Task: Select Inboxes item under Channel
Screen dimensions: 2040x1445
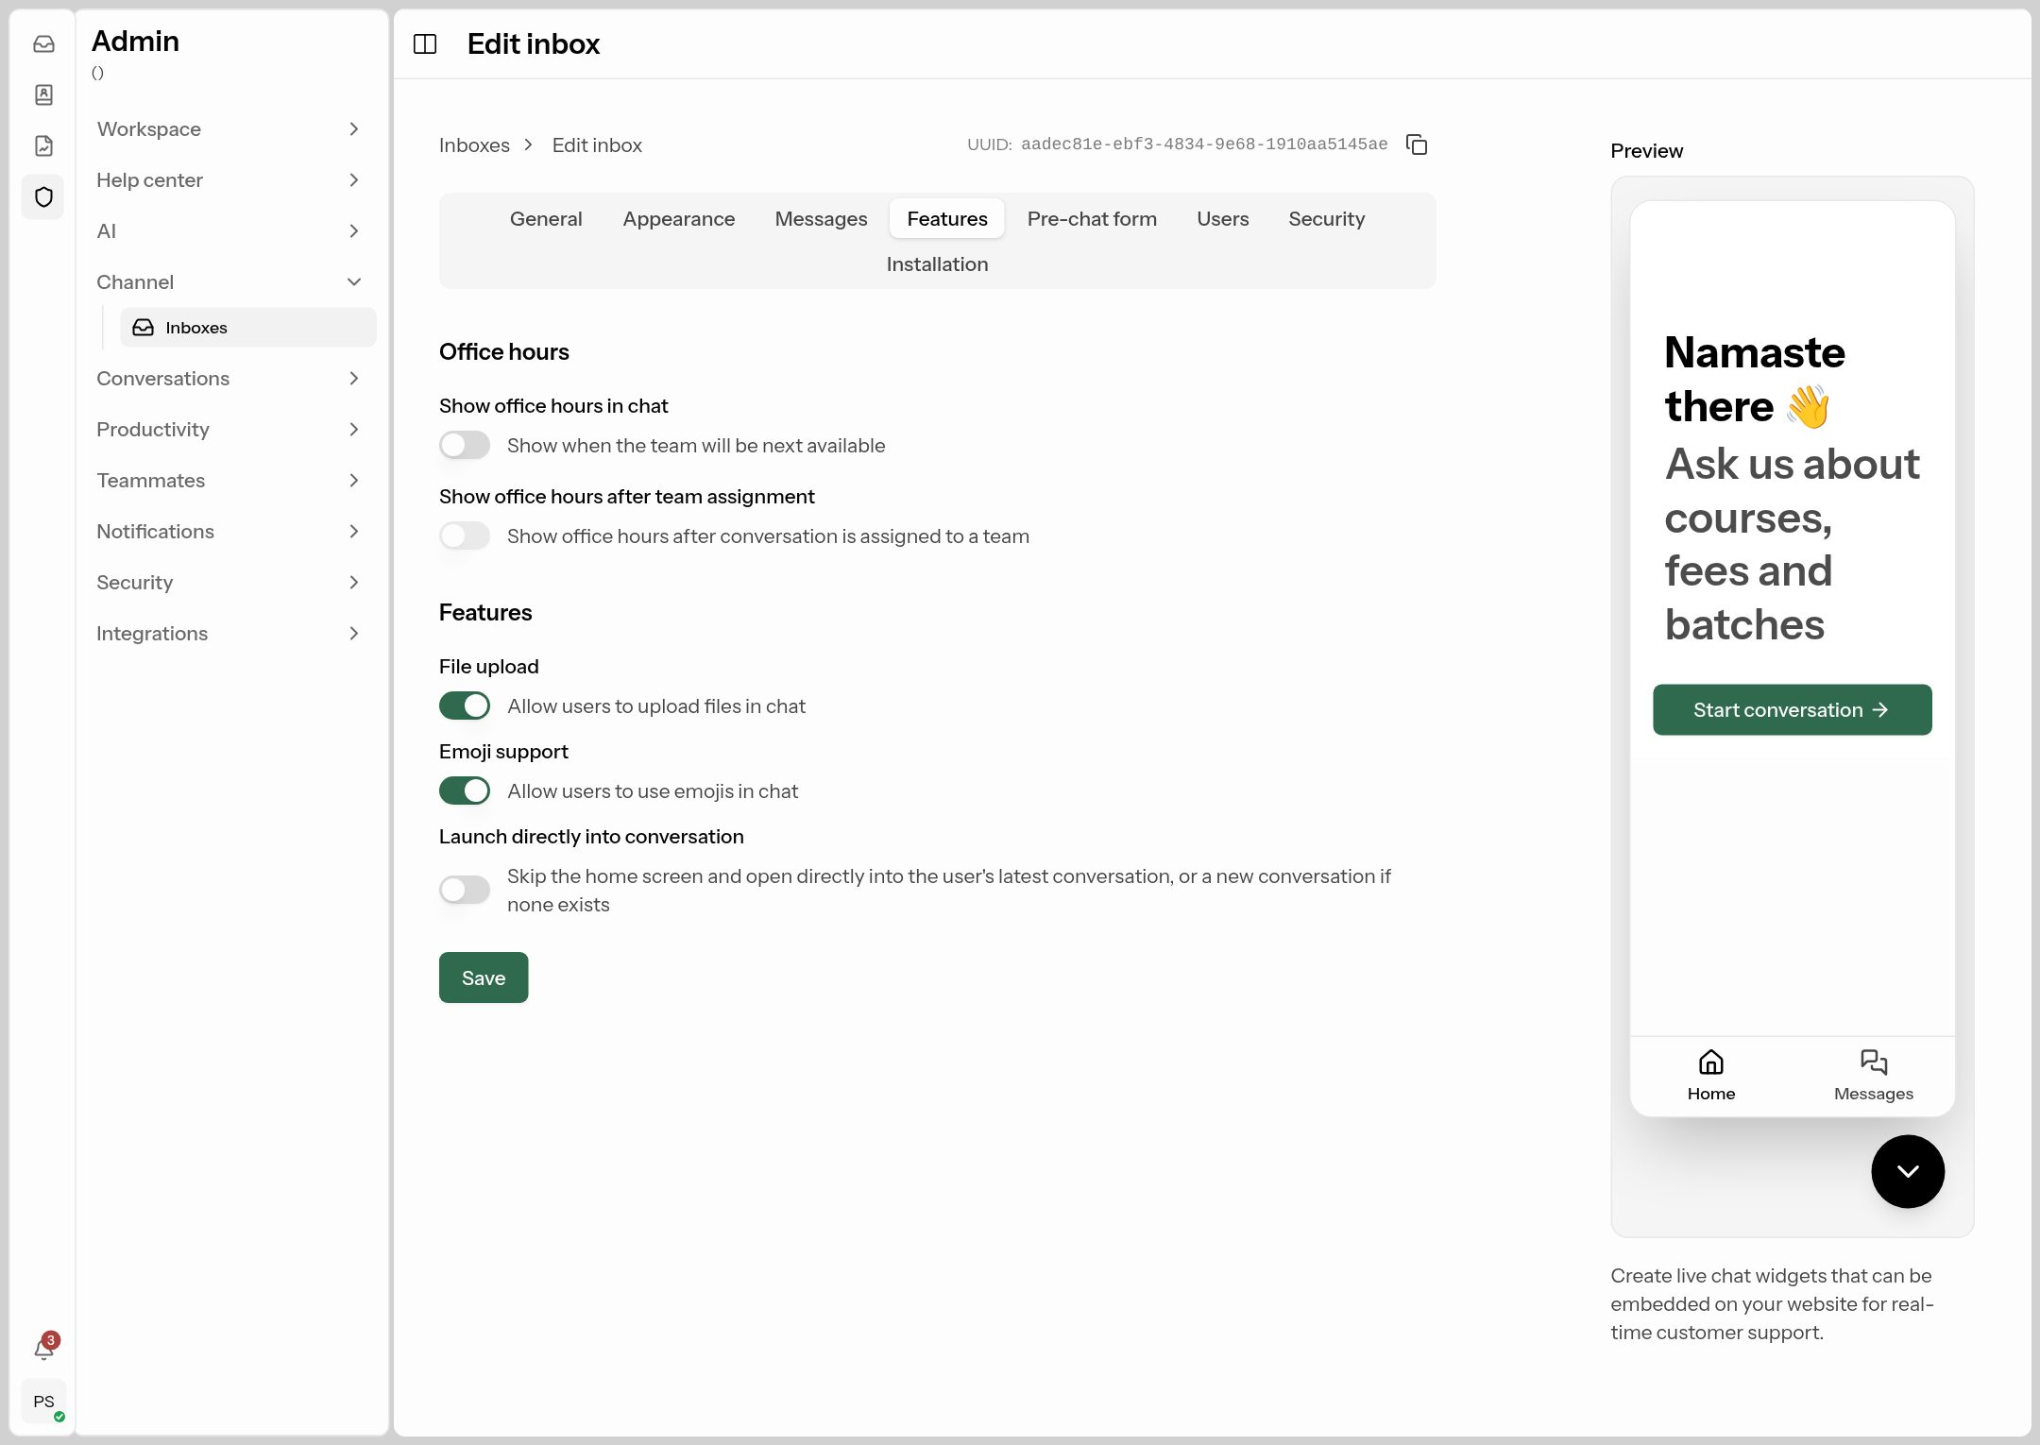Action: [247, 327]
